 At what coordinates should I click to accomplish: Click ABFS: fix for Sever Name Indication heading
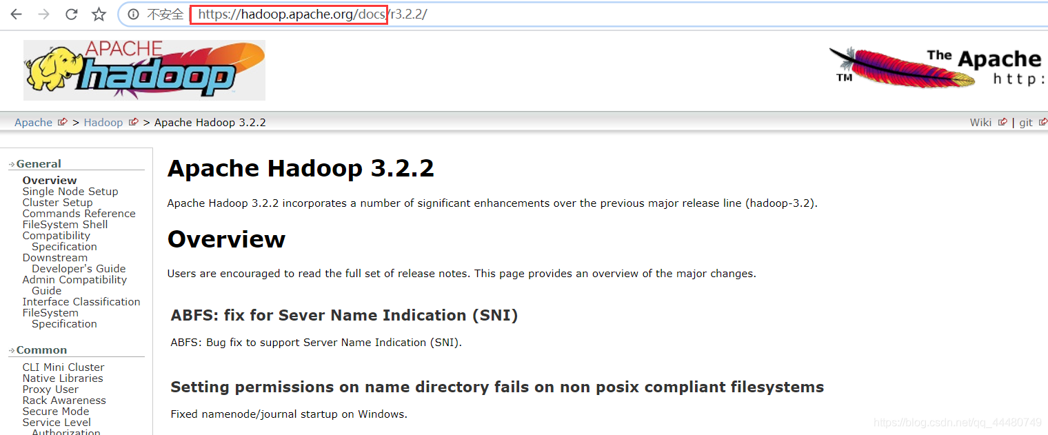coord(344,315)
